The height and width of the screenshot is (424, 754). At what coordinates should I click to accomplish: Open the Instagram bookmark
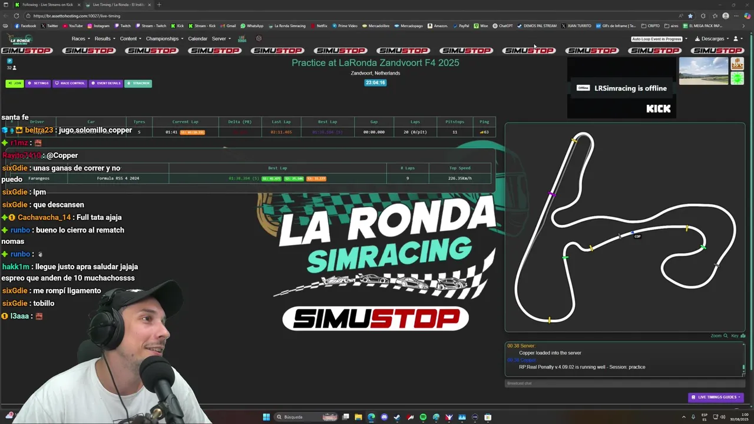tap(98, 26)
